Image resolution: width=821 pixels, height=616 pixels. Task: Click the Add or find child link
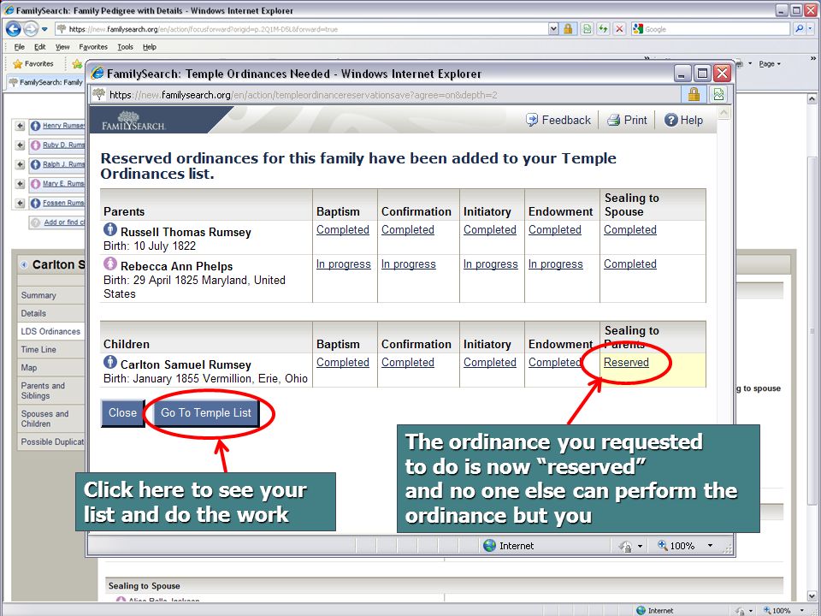click(64, 222)
